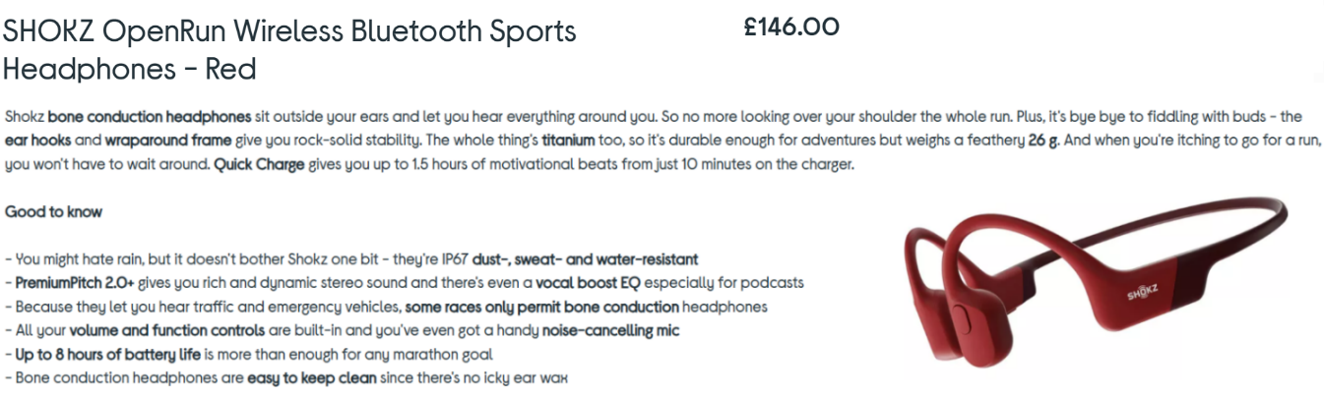Click the £146.00 price

[791, 28]
